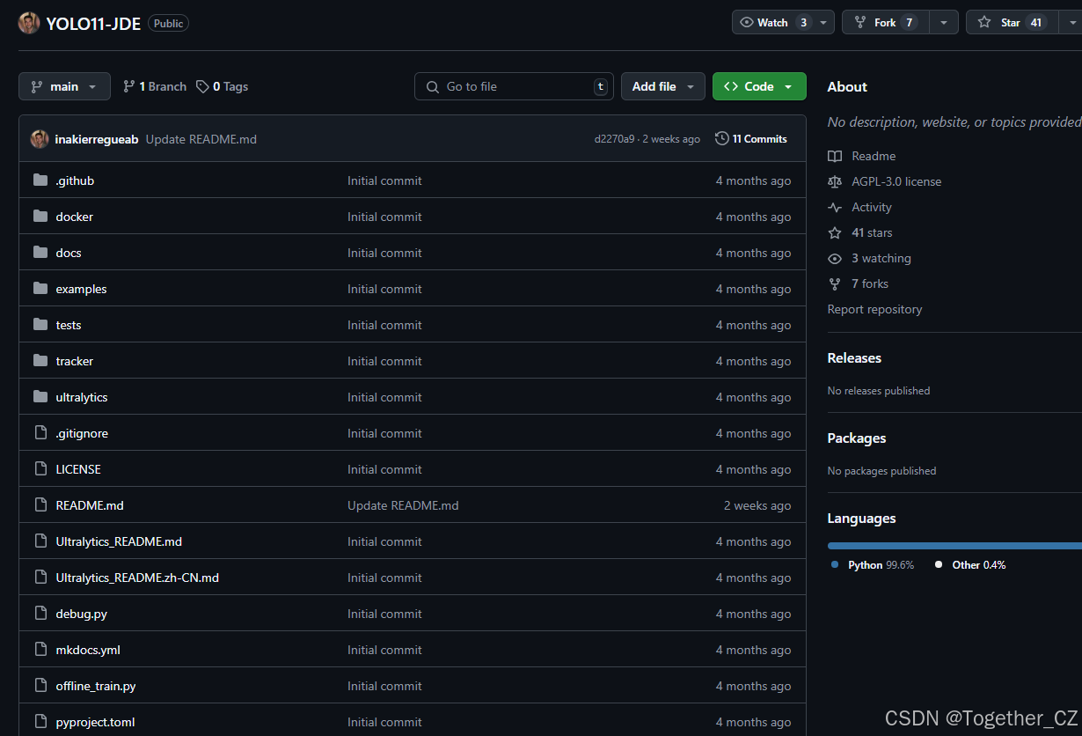Click the commit author avatar for inakierregueab
Viewport: 1082px width, 736px height.
click(40, 139)
